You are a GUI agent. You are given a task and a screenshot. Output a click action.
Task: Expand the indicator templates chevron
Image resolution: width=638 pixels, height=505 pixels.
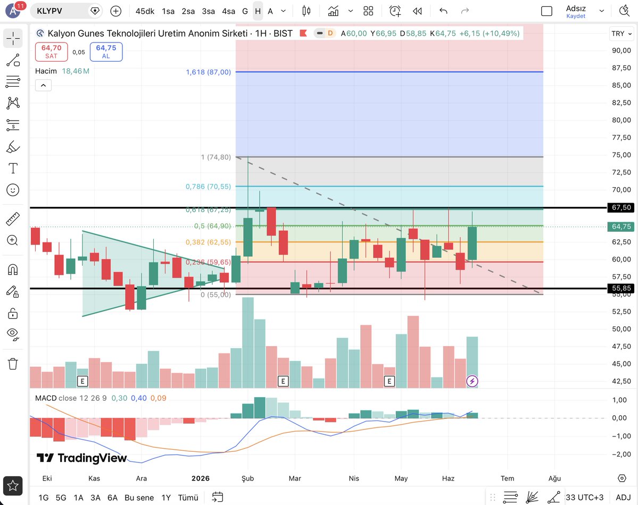350,11
